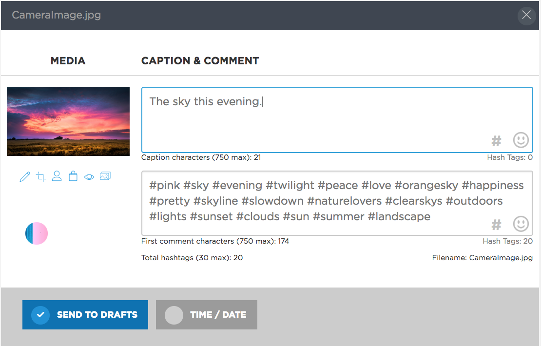This screenshot has height=346, width=541.
Task: Select the crop tool icon
Action: [x=41, y=176]
